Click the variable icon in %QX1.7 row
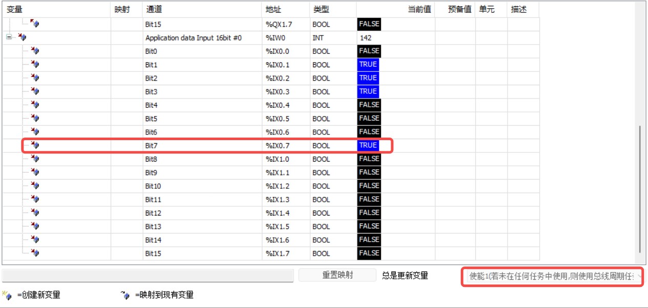Image resolution: width=648 pixels, height=308 pixels. (35, 24)
